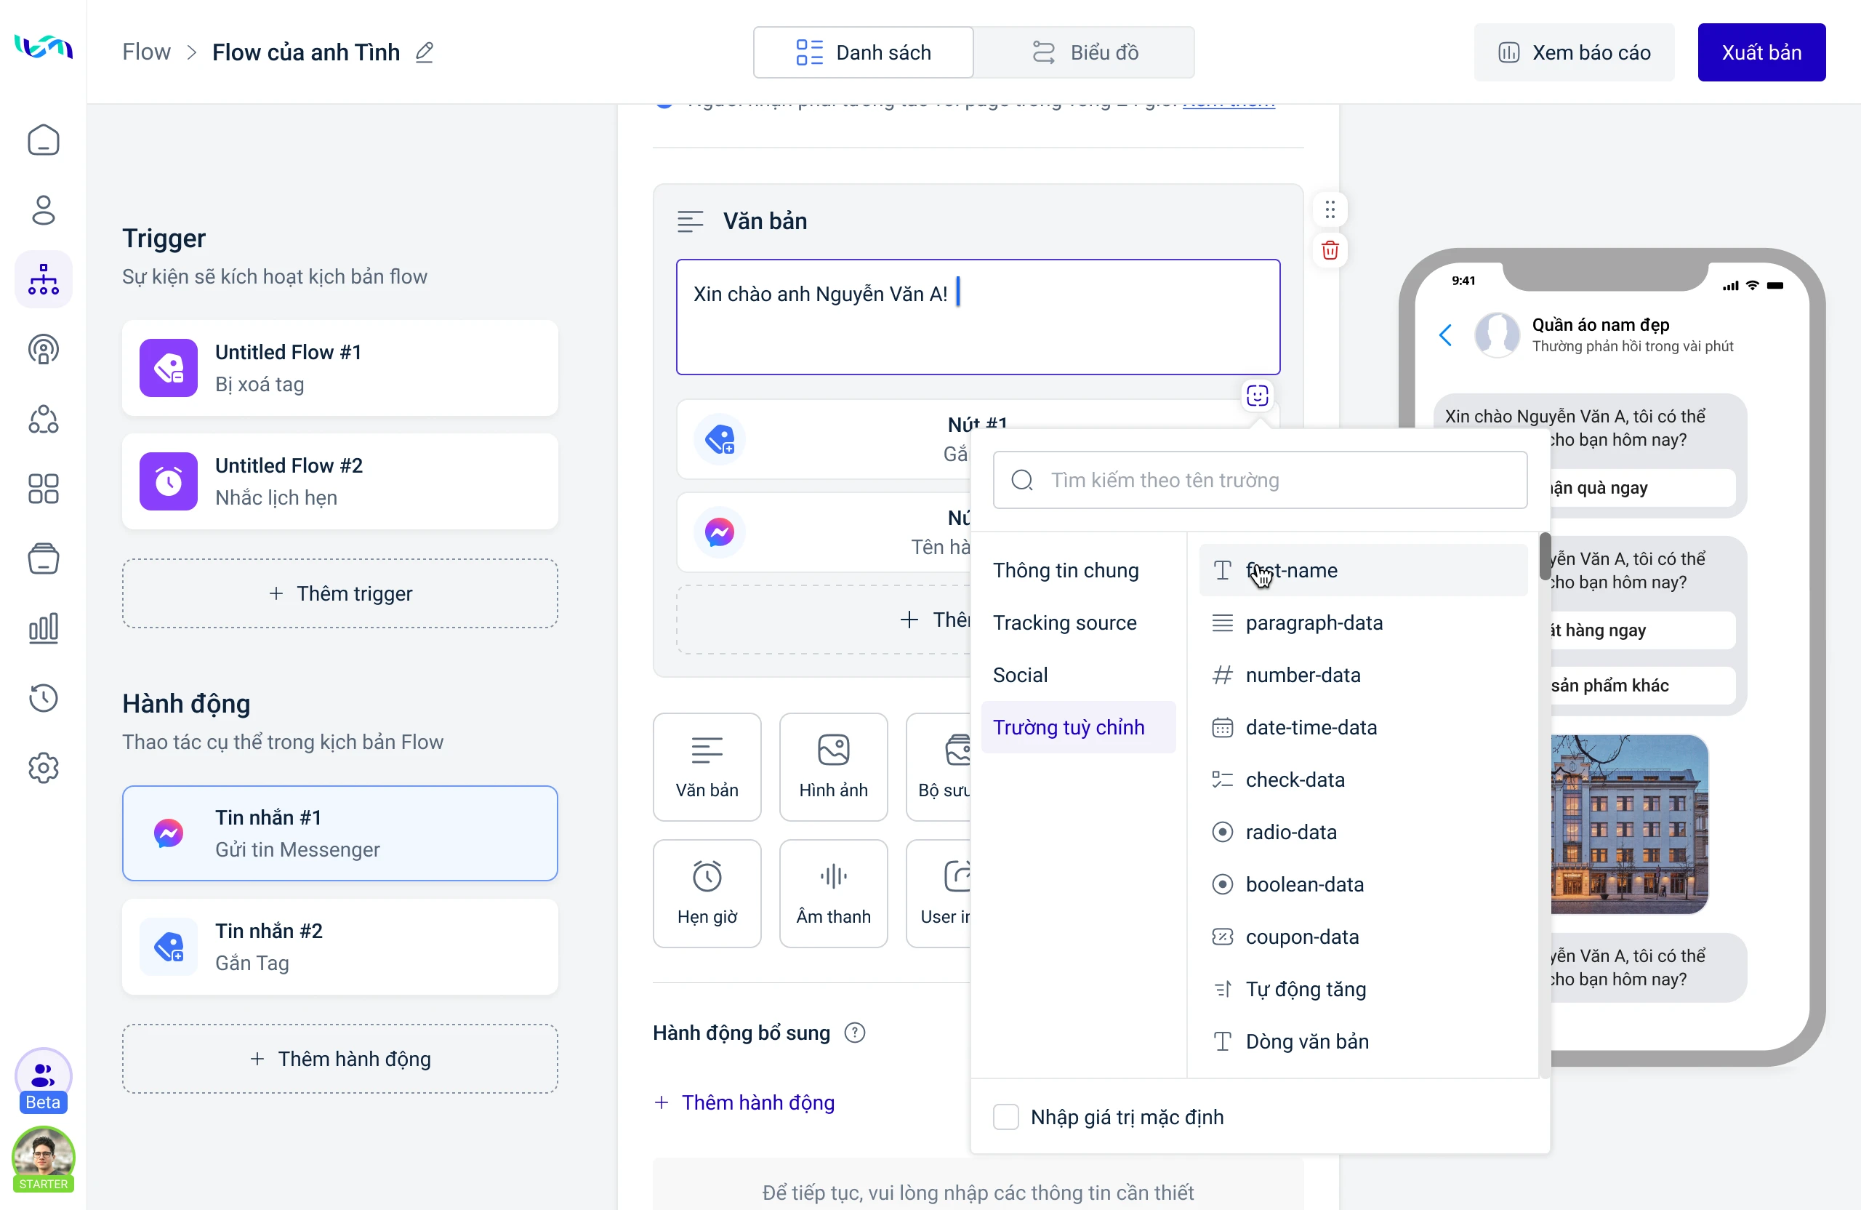Click Thêm trigger dashed button

point(339,593)
